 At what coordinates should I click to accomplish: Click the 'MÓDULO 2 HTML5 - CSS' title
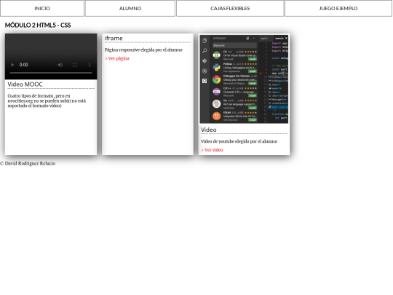[x=38, y=25]
